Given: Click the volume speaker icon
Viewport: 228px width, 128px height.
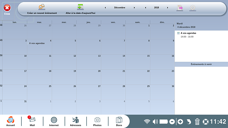Looking at the screenshot, I should point(155,121).
